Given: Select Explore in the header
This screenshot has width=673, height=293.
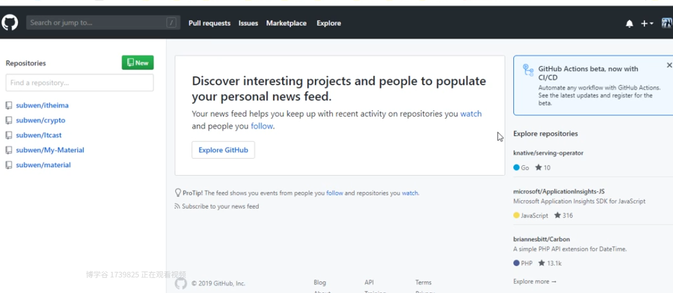Looking at the screenshot, I should [329, 23].
